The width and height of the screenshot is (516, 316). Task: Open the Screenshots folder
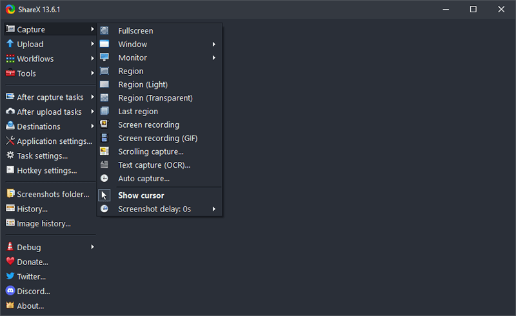(x=53, y=194)
